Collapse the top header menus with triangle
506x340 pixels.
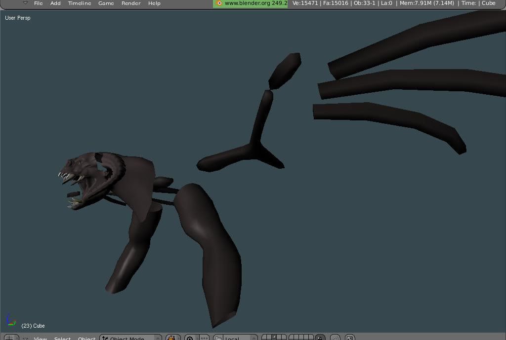(x=25, y=3)
